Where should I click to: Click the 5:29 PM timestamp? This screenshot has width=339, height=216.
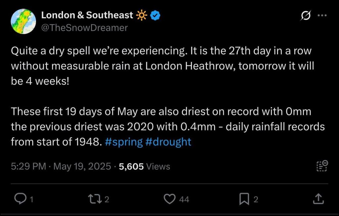pyautogui.click(x=28, y=166)
